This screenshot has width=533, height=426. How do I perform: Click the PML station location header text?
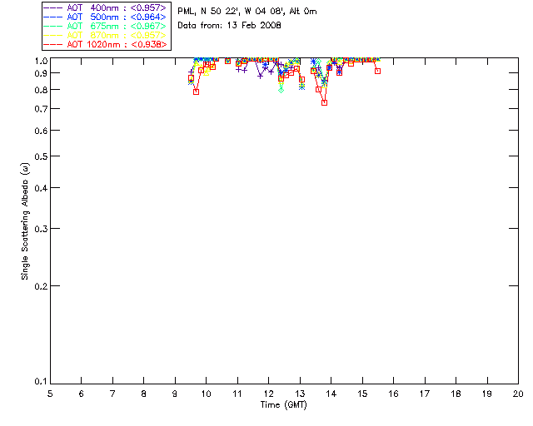tap(247, 11)
